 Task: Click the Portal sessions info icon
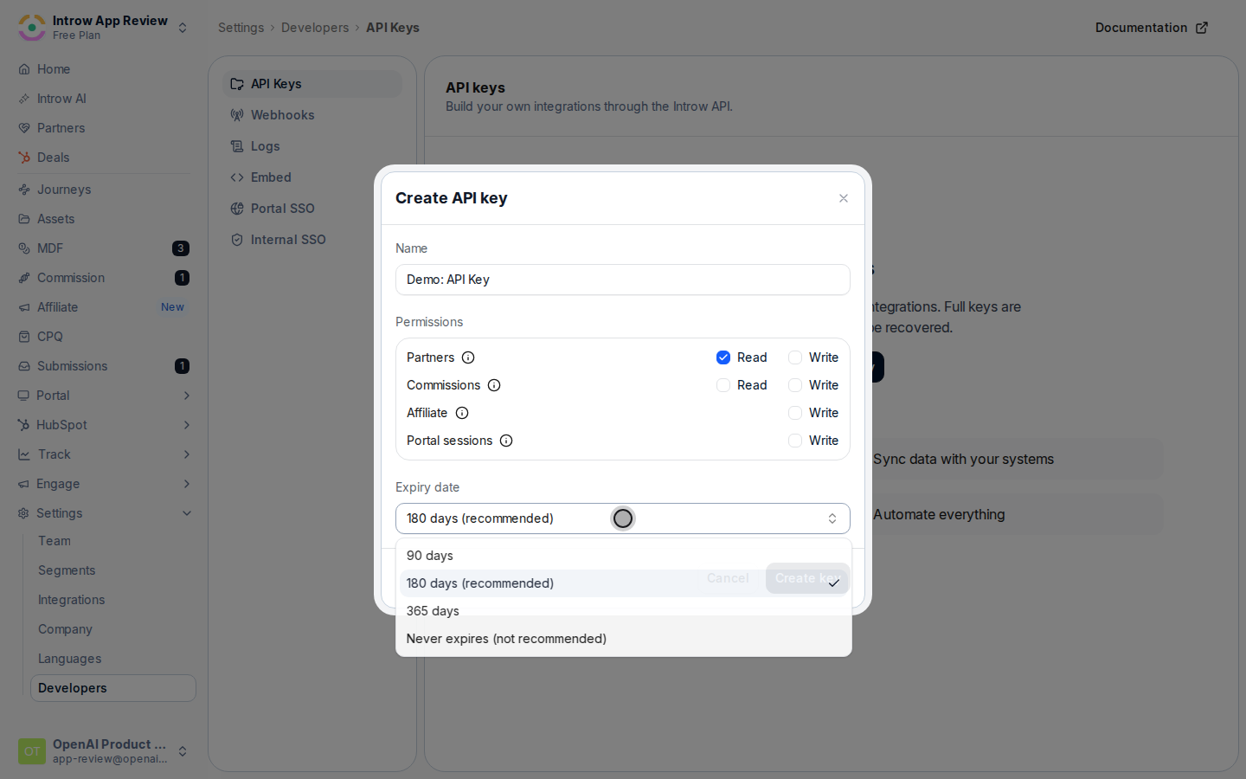point(506,441)
